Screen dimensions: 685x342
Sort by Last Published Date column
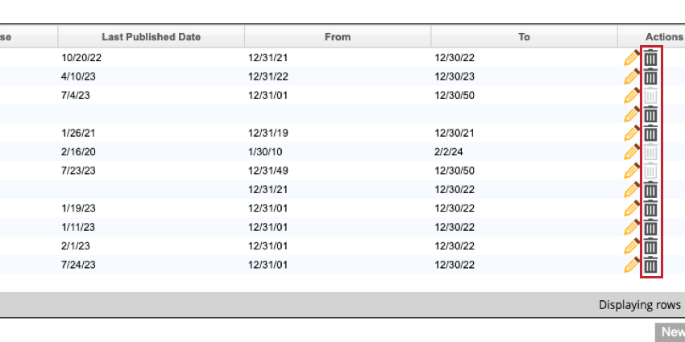[151, 37]
